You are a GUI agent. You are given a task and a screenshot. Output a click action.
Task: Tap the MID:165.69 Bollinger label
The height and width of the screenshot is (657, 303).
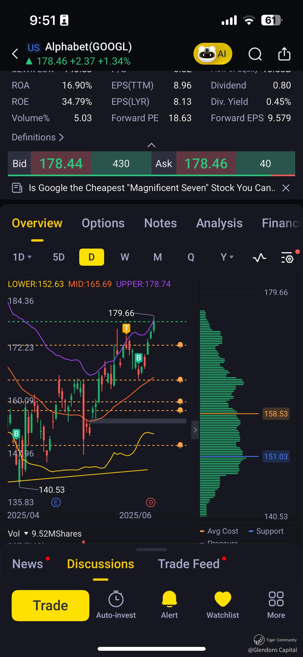click(90, 284)
